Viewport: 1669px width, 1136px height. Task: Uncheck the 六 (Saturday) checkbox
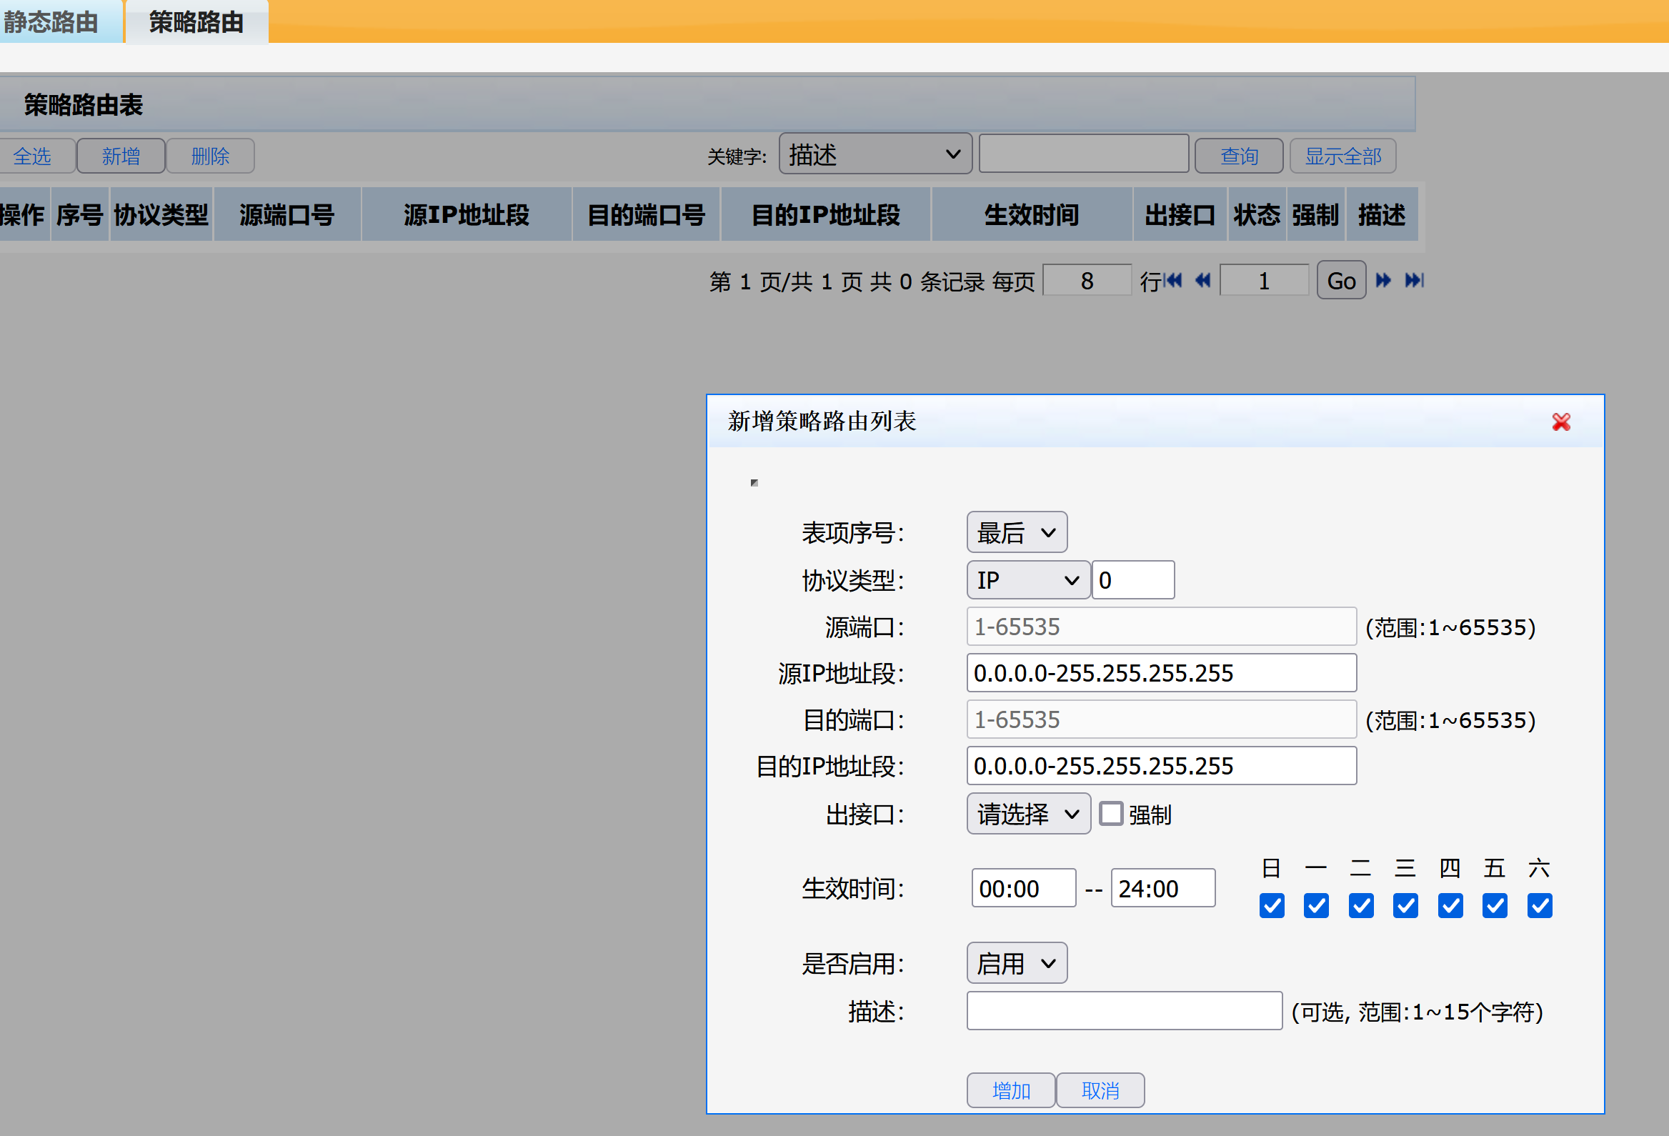point(1539,905)
